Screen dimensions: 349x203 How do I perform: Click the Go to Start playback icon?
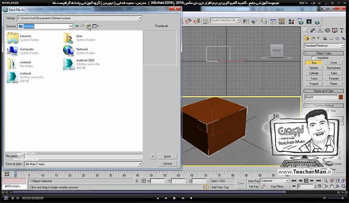(294, 181)
